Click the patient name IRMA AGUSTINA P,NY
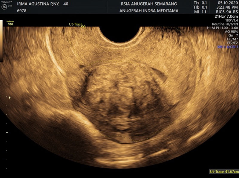This screenshot has height=178, width=239. pos(38,4)
